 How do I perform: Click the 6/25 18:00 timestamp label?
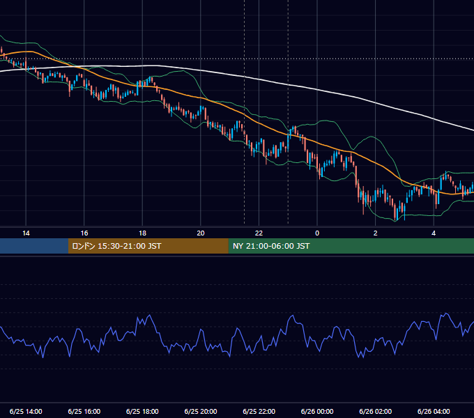[x=142, y=411]
